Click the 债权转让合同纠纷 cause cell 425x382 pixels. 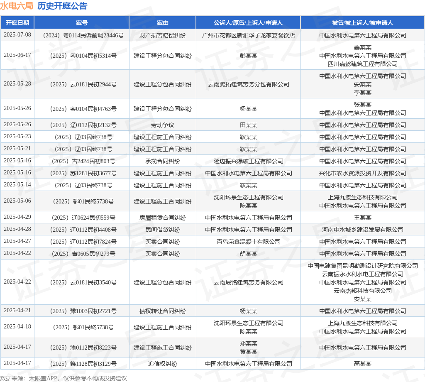[163, 311]
